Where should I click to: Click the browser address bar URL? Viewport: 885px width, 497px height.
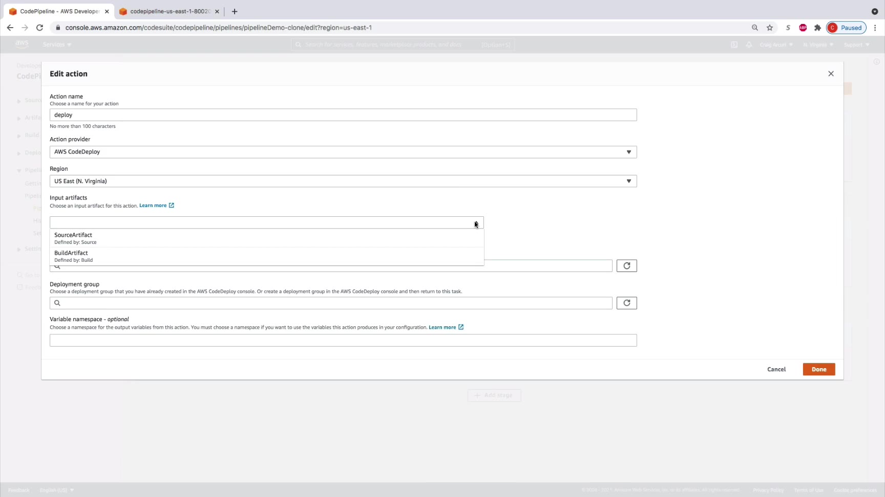pos(219,28)
